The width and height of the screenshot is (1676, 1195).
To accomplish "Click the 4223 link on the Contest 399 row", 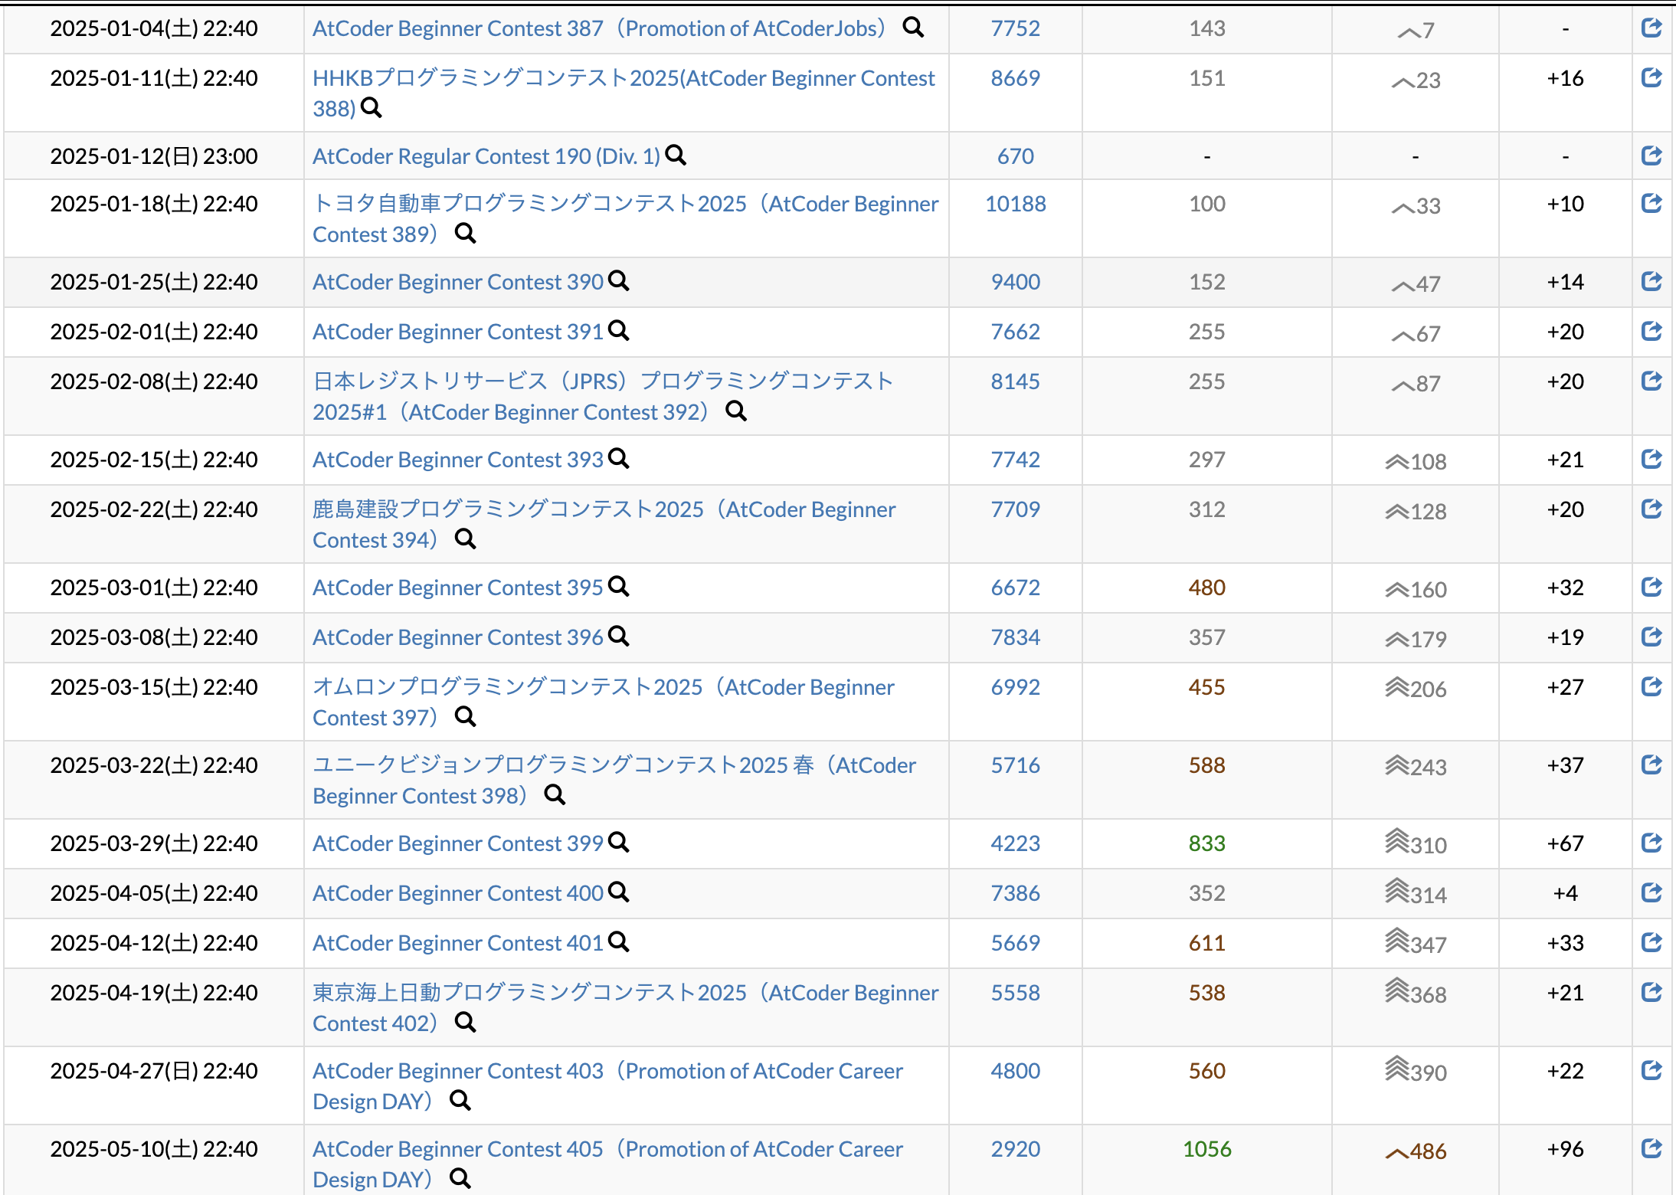I will (x=1016, y=843).
